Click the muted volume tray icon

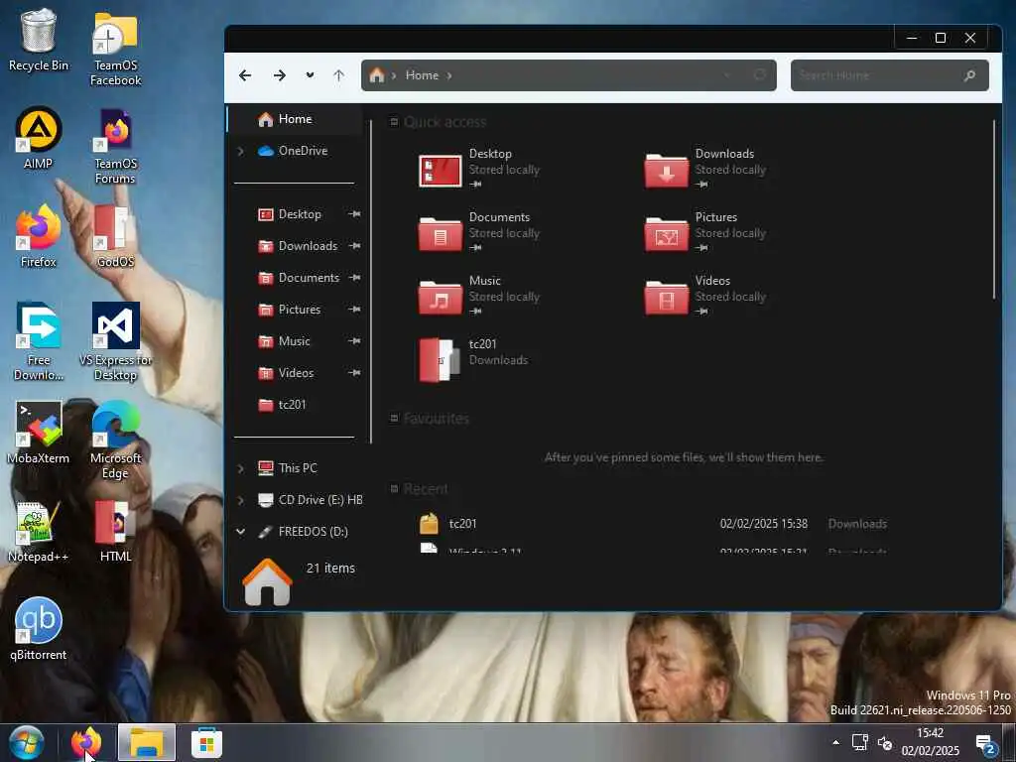884,742
